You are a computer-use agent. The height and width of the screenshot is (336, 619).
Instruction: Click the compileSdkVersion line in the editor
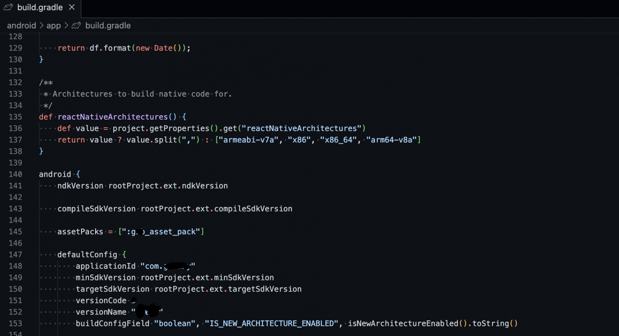tap(96, 208)
